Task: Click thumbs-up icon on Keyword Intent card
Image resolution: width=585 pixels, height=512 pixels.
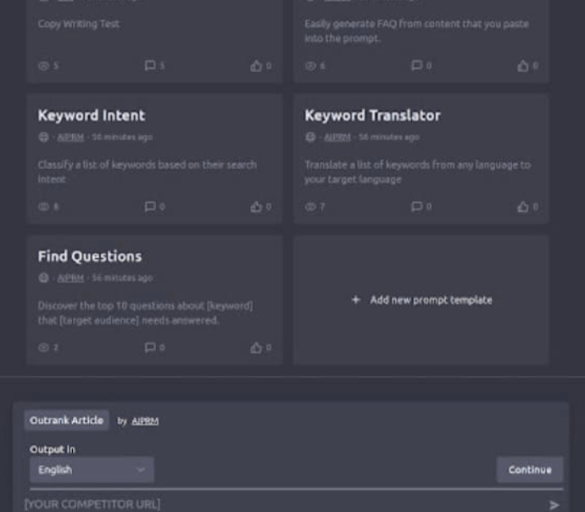Action: pos(255,206)
